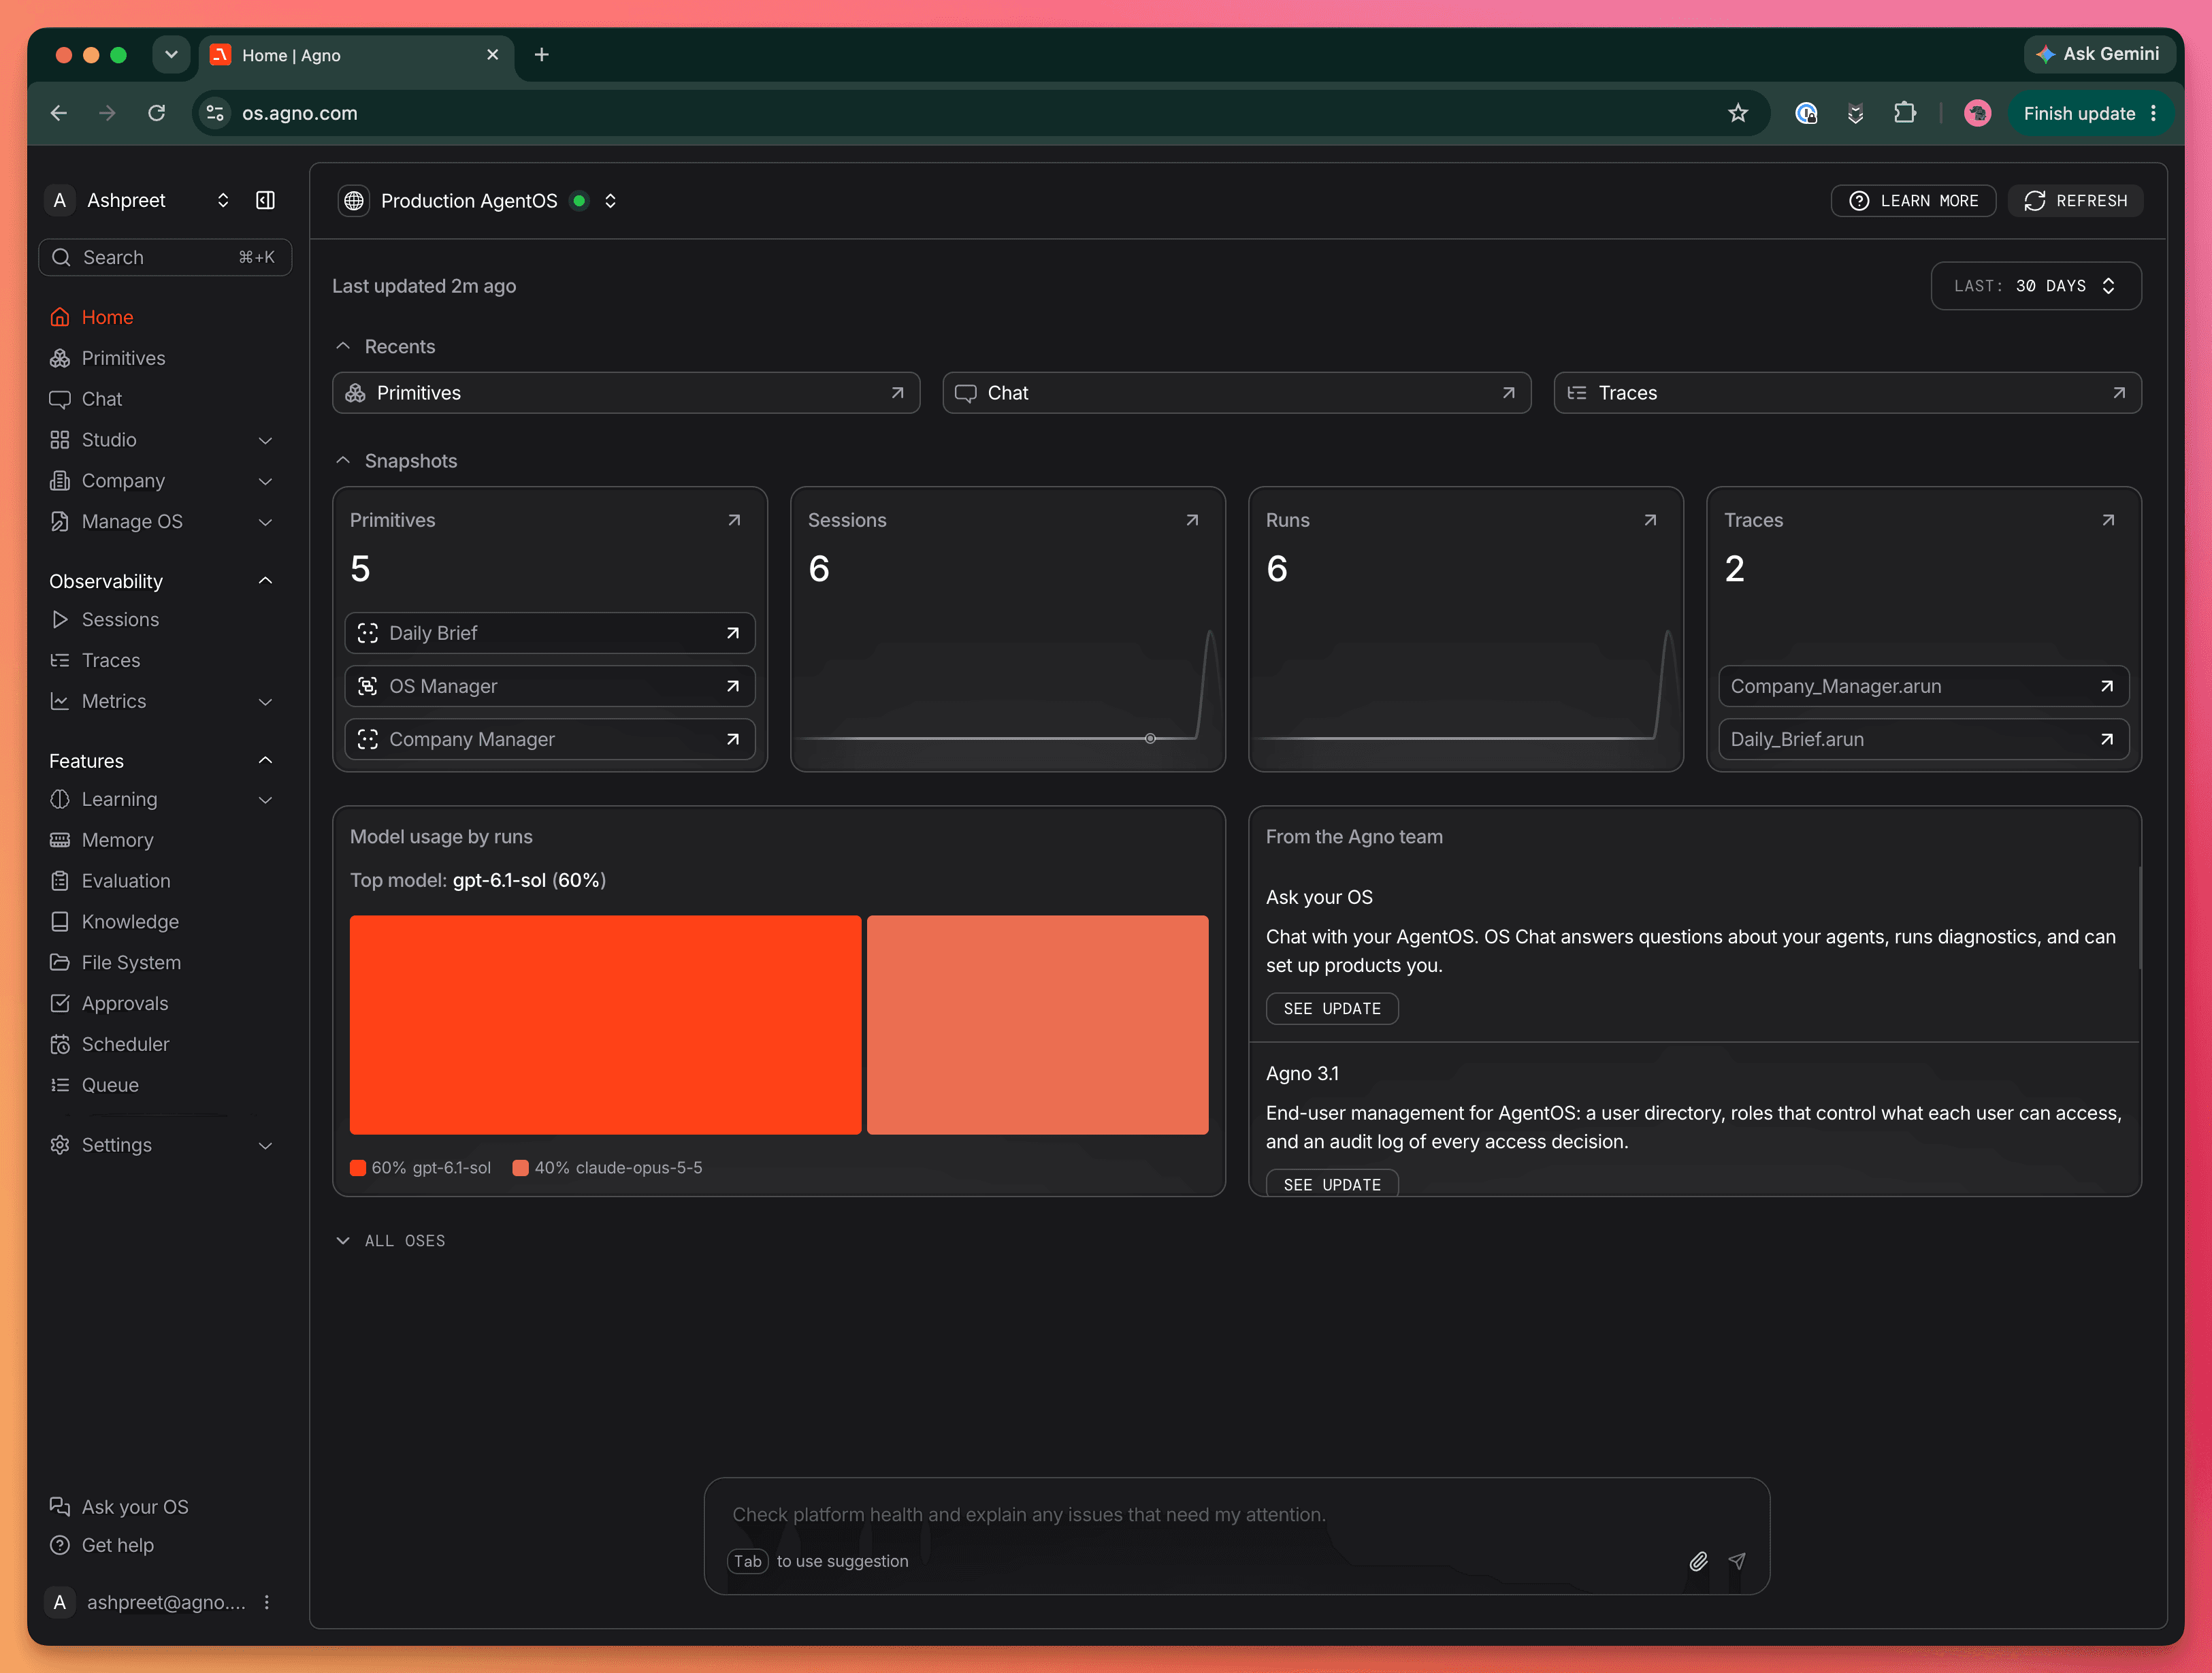
Task: Go to Sessions under Observability
Action: (164, 620)
